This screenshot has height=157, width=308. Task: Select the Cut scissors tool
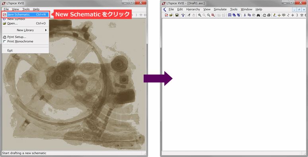coord(245,15)
